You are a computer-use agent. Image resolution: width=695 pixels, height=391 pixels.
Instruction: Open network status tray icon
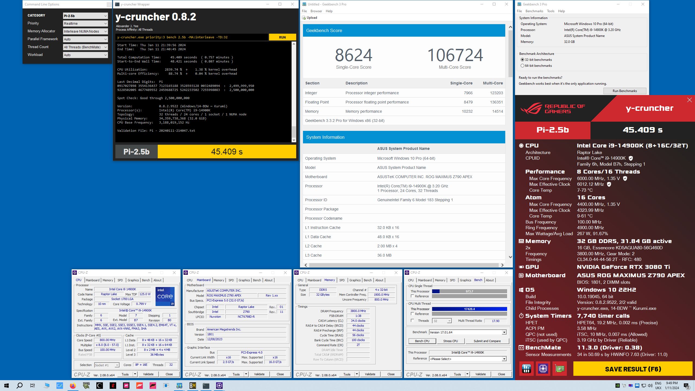click(x=643, y=386)
